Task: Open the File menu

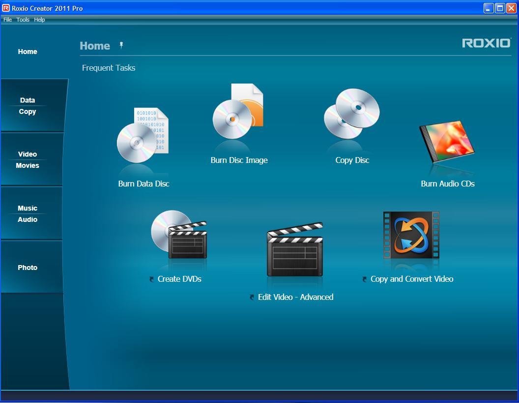Action: click(7, 20)
